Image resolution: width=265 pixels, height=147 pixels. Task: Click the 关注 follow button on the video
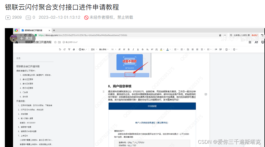coord(26,38)
